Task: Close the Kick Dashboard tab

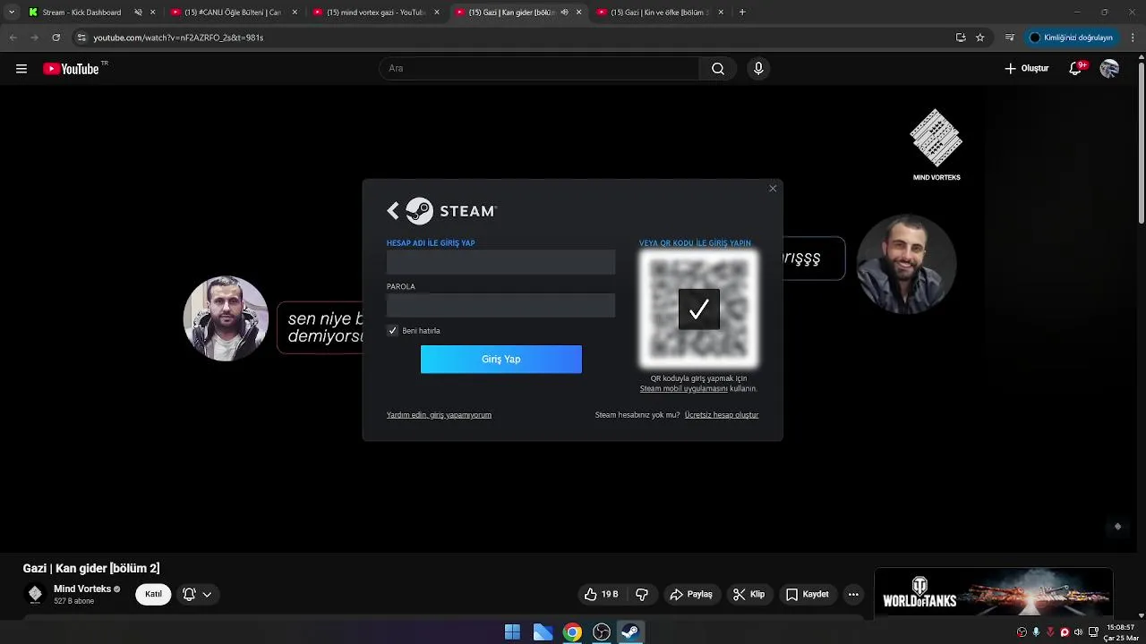Action: (x=153, y=13)
